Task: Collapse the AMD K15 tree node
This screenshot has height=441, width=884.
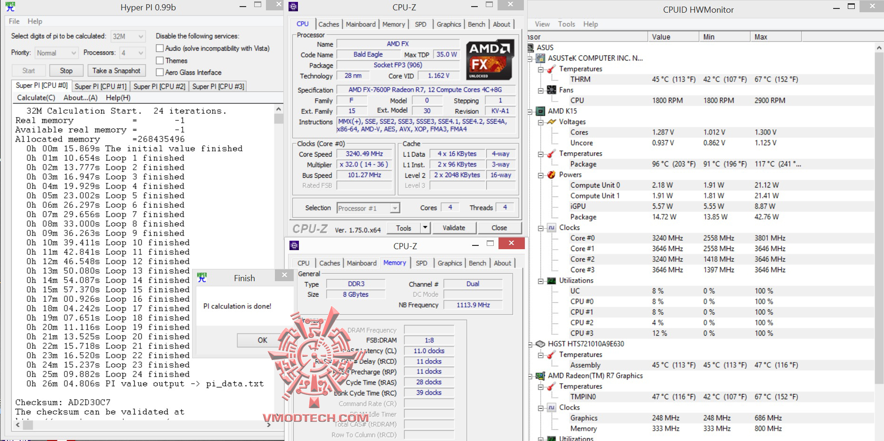Action: pos(530,111)
